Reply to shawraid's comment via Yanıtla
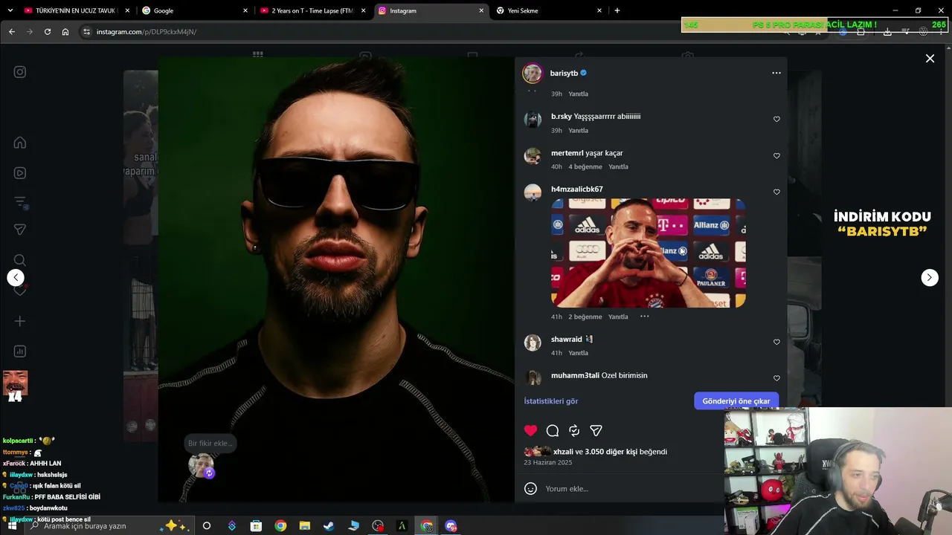 tap(578, 353)
